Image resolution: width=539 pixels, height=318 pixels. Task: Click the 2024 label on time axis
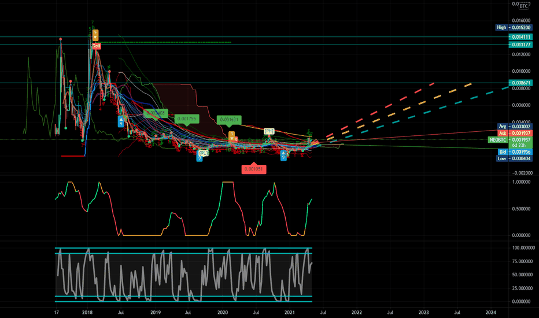490,312
